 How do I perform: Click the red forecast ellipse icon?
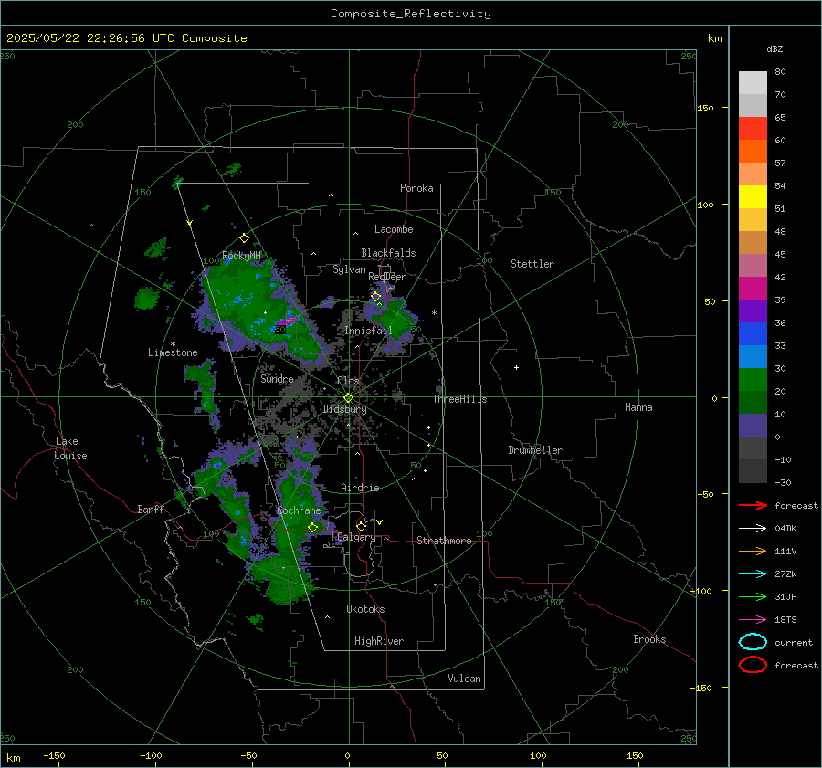pos(753,665)
